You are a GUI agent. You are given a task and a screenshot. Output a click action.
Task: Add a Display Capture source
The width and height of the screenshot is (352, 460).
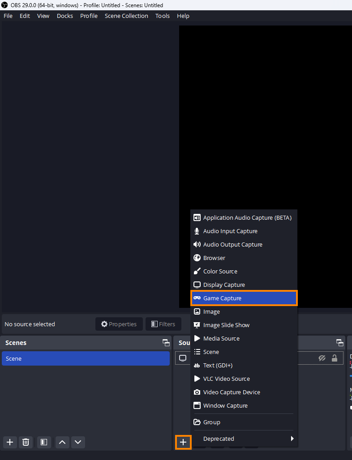[244, 285]
